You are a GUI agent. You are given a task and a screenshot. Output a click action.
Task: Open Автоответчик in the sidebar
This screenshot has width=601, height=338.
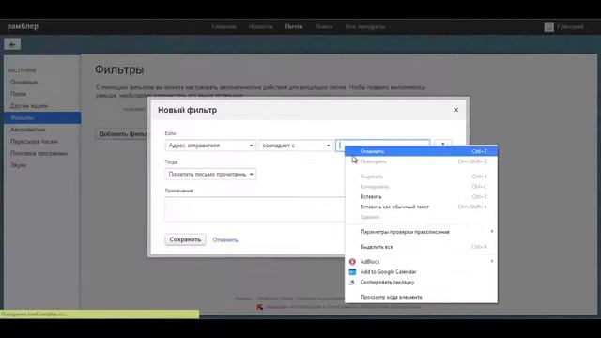pyautogui.click(x=27, y=130)
